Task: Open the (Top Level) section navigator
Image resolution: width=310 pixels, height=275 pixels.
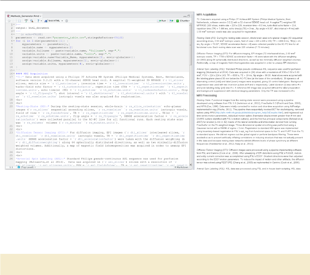Action: [28, 167]
